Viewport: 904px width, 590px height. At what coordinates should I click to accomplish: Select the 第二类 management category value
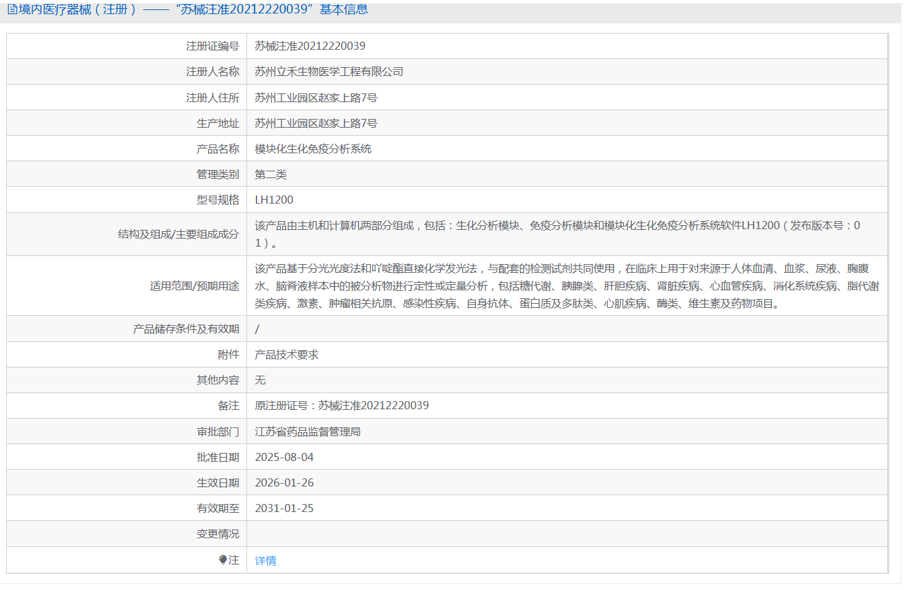coord(271,174)
